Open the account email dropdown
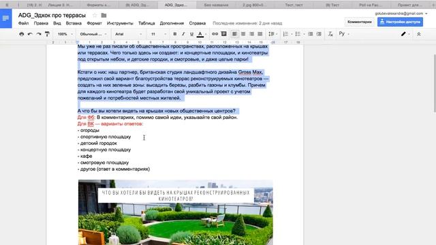 (401, 14)
